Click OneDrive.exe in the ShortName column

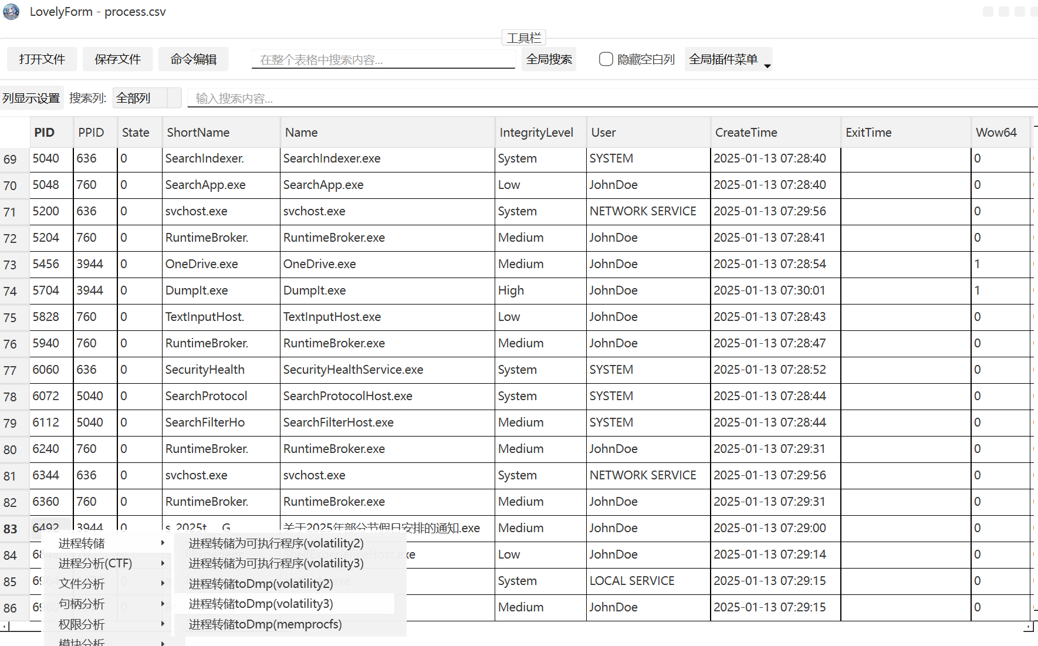pos(221,264)
